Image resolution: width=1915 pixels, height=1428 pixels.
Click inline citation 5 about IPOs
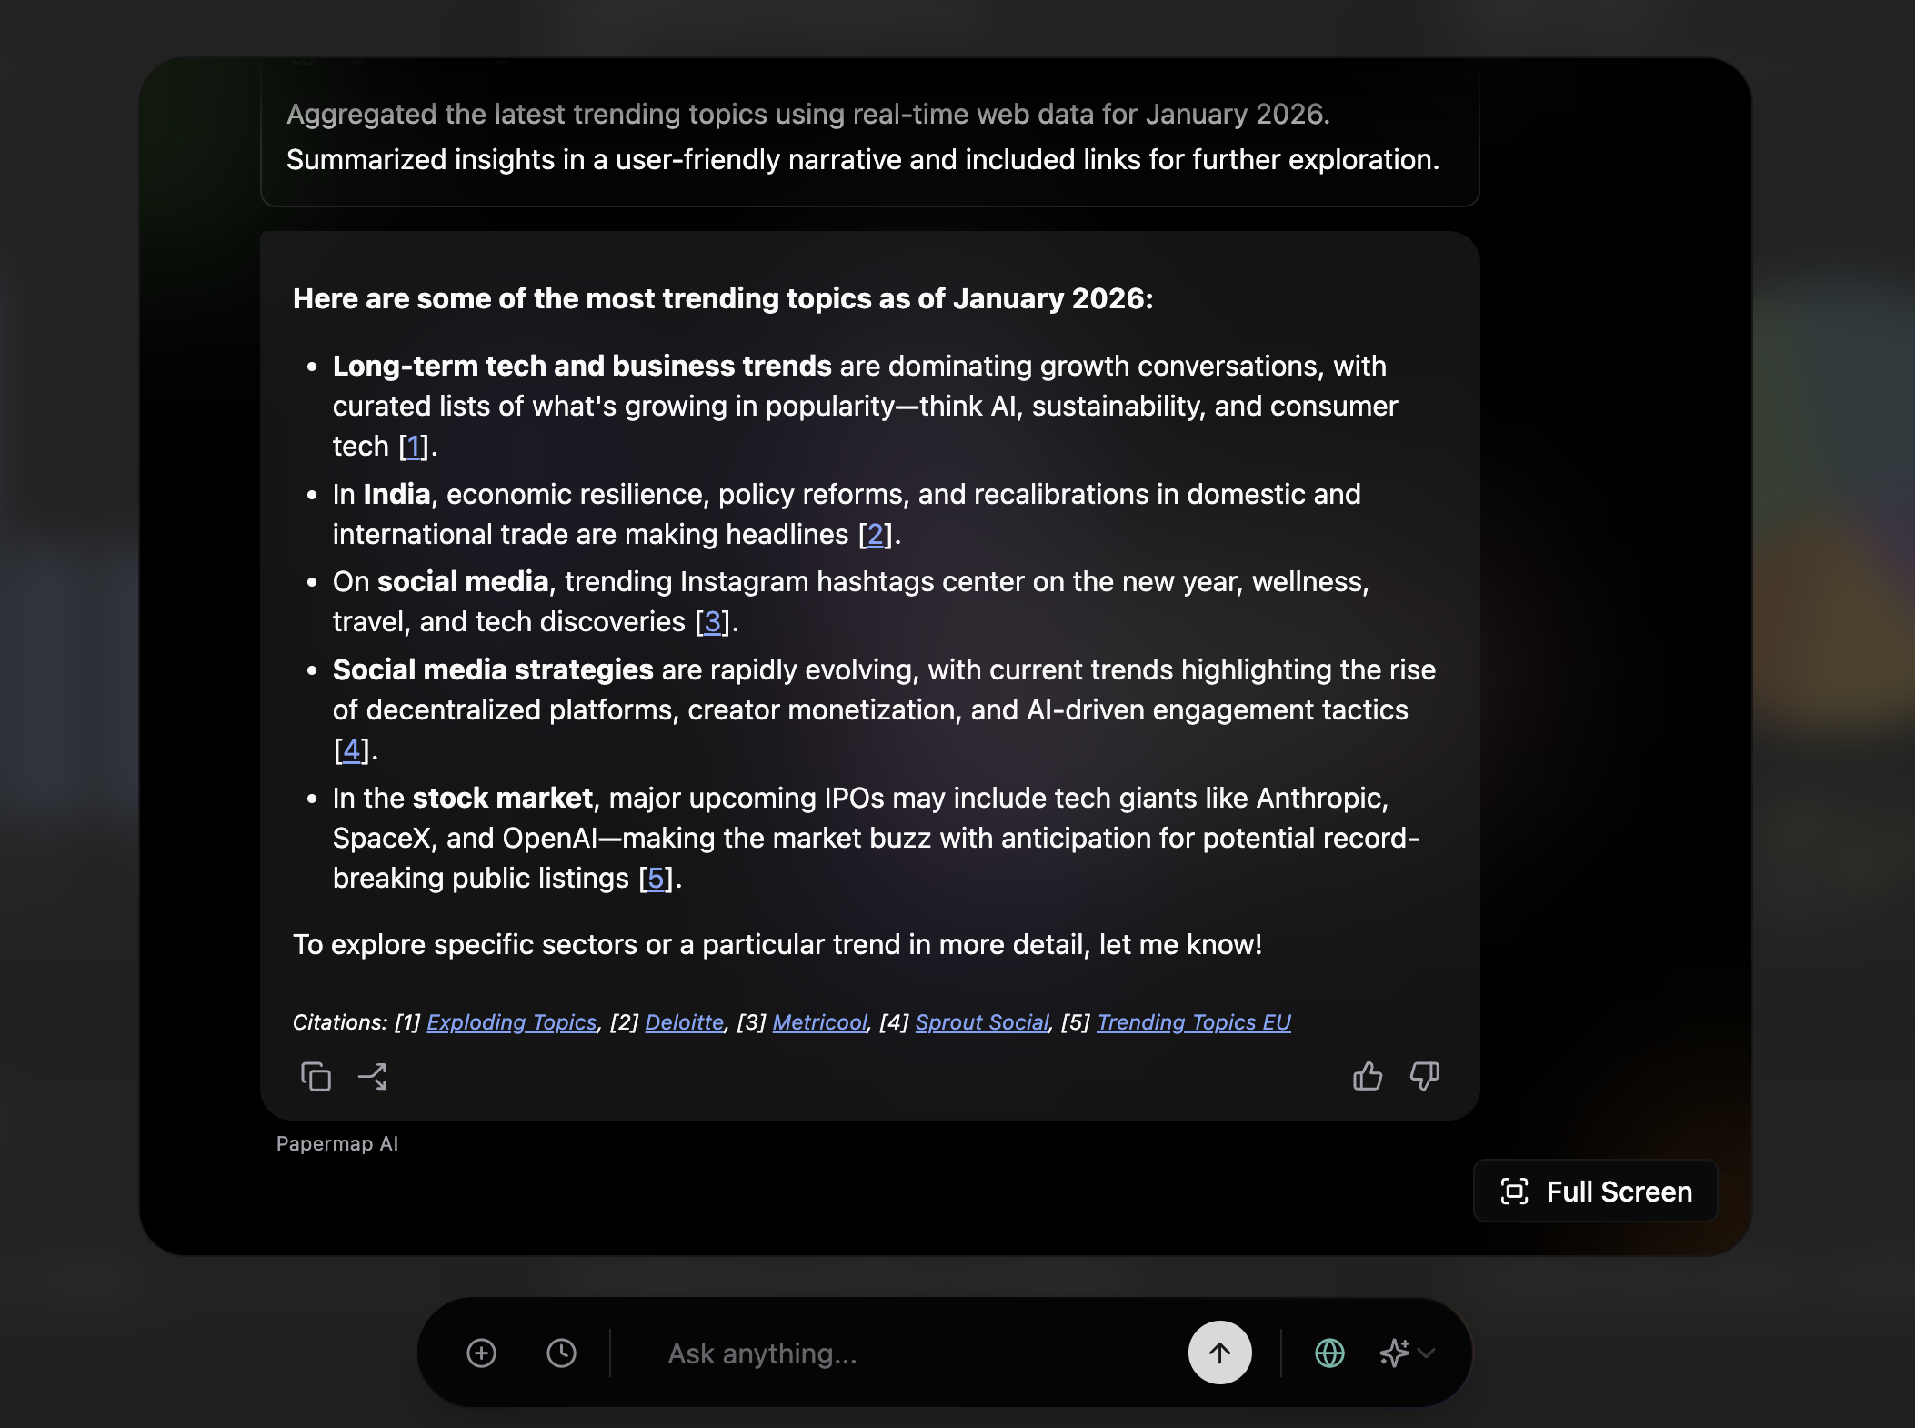[655, 878]
